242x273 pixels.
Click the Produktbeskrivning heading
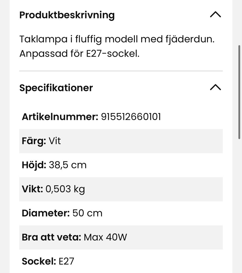click(67, 15)
